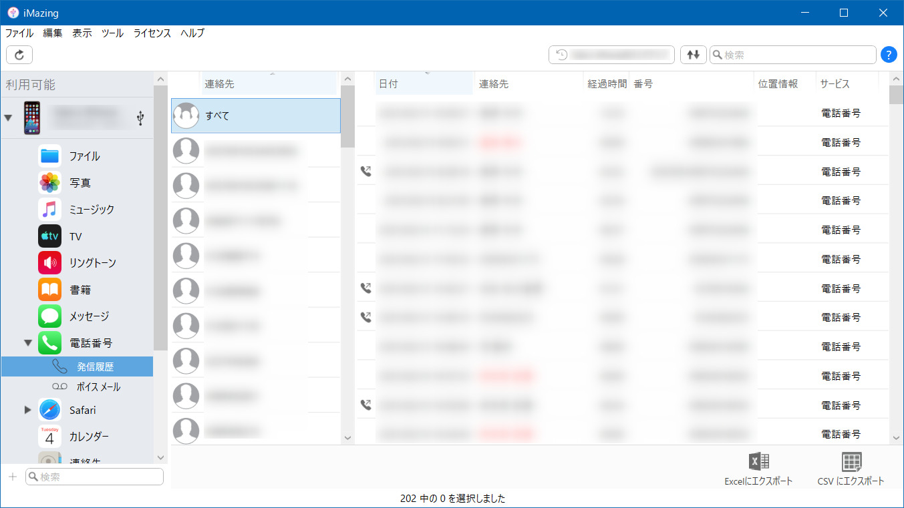Open the 編集 menu
904x508 pixels.
[53, 33]
